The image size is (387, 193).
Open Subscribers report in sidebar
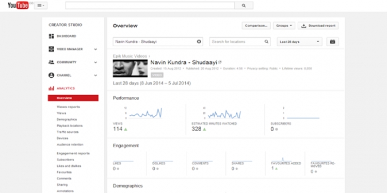coord(66,160)
